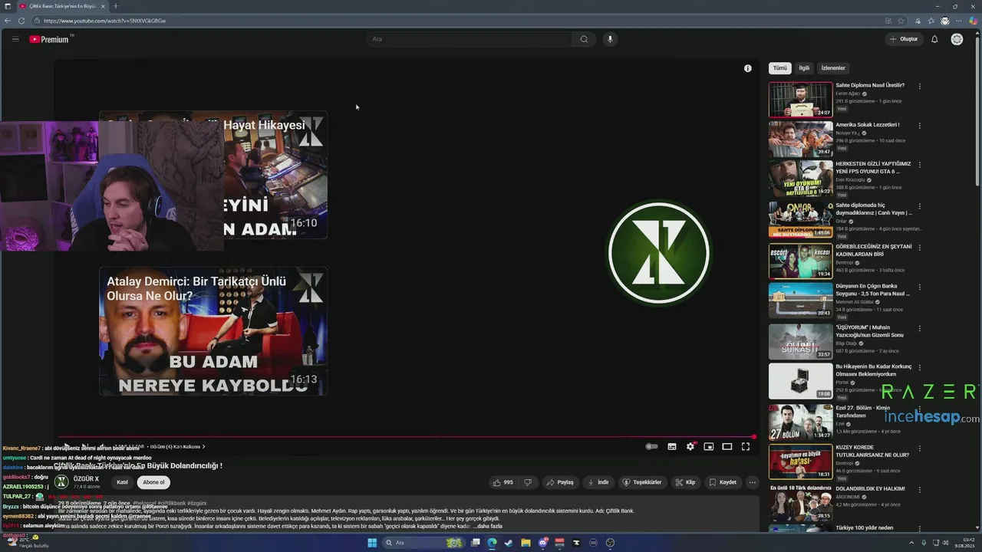Screen dimensions: 982x552
Task: Show the video info card icon
Action: pos(748,68)
